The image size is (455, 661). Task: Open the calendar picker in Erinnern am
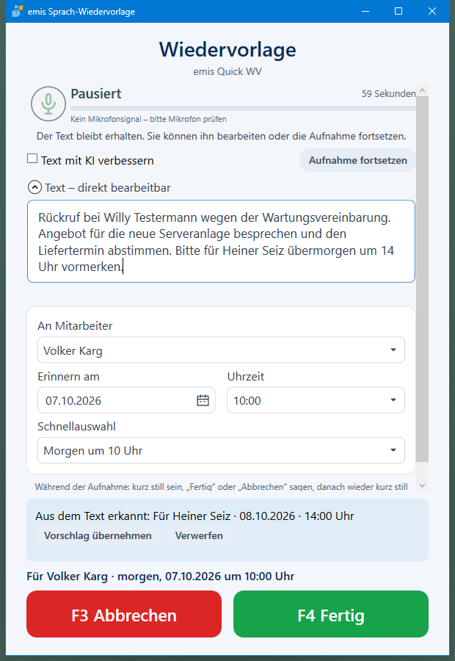(x=203, y=400)
